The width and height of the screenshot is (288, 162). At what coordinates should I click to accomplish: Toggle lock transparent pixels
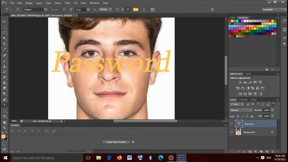pyautogui.click(x=238, y=116)
